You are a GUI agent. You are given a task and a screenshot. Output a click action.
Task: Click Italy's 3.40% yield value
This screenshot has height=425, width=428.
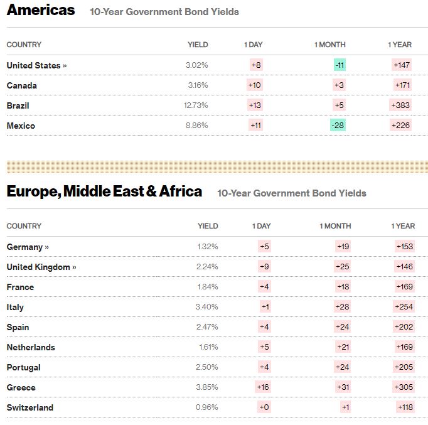click(207, 307)
